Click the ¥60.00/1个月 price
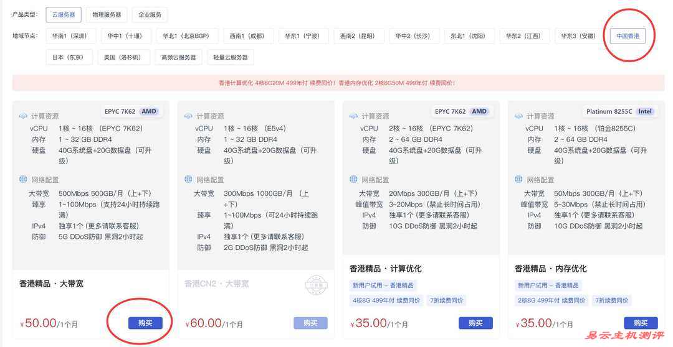The height and width of the screenshot is (347, 673). [x=214, y=323]
